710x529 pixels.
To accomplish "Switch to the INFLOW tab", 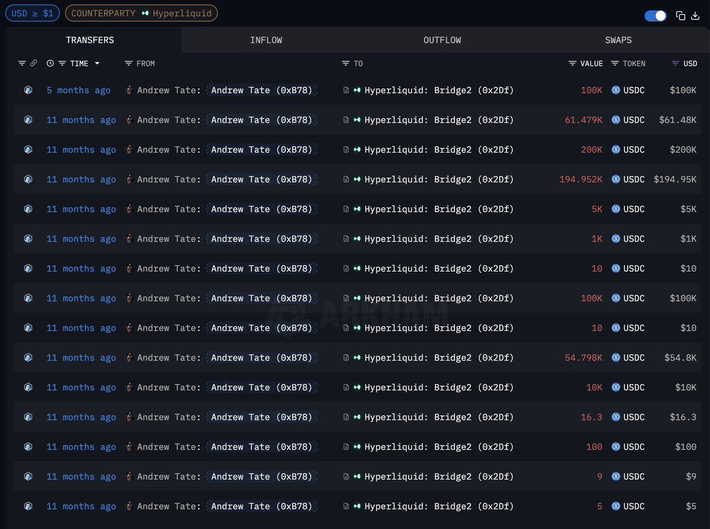I will click(266, 40).
